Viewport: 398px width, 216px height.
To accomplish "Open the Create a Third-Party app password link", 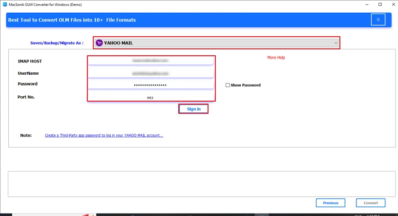I will (x=104, y=135).
